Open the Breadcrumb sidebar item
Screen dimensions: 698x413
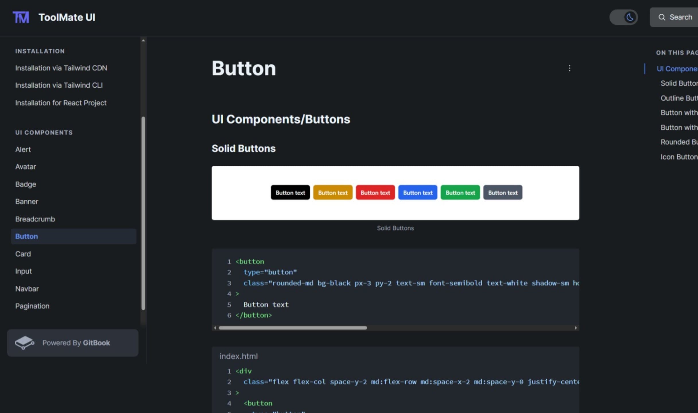35,219
